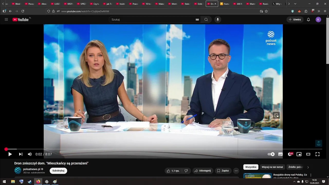The height and width of the screenshot is (185, 329).
Task: Play the video
Action: tap(10, 154)
